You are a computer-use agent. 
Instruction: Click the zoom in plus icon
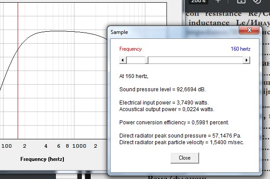pos(218,2)
